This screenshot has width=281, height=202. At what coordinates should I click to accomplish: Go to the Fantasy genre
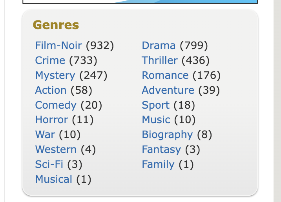pos(161,149)
